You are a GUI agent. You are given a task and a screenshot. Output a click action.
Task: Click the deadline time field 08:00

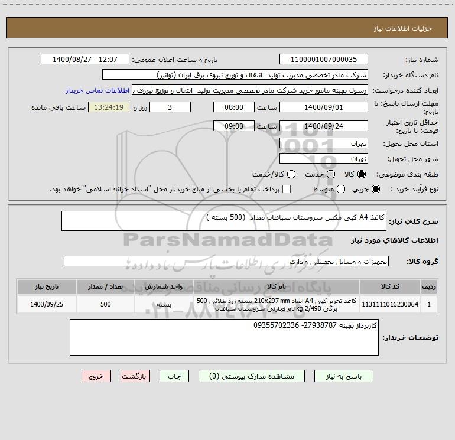tap(234, 107)
